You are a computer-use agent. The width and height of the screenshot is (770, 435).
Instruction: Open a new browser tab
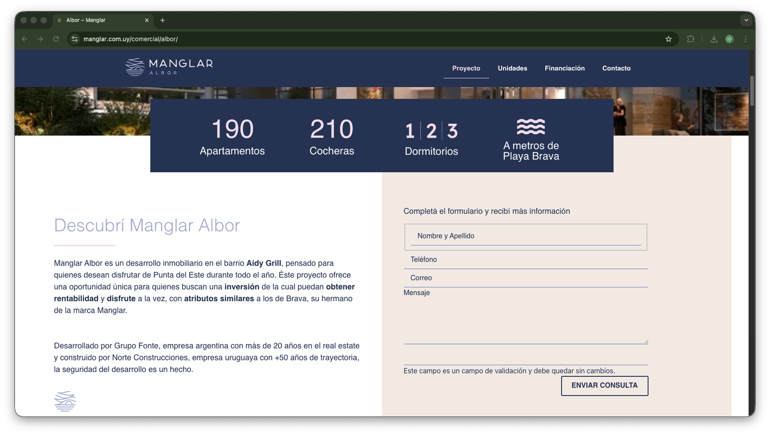point(163,20)
